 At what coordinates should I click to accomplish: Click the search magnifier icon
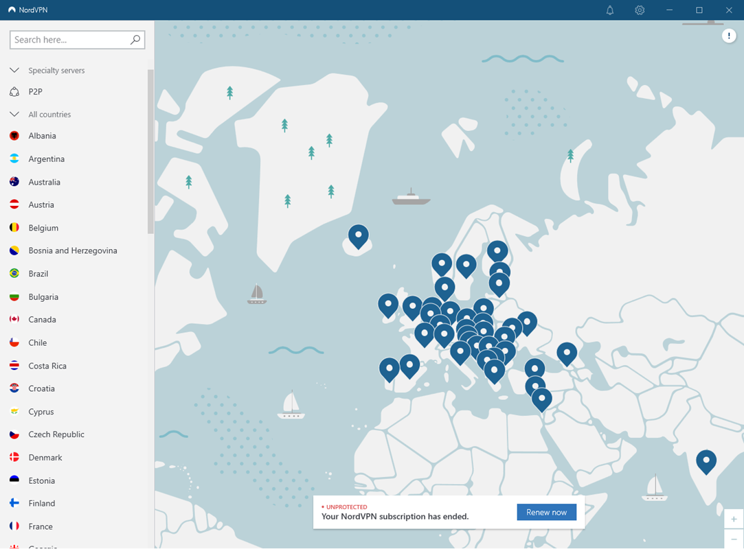click(135, 40)
